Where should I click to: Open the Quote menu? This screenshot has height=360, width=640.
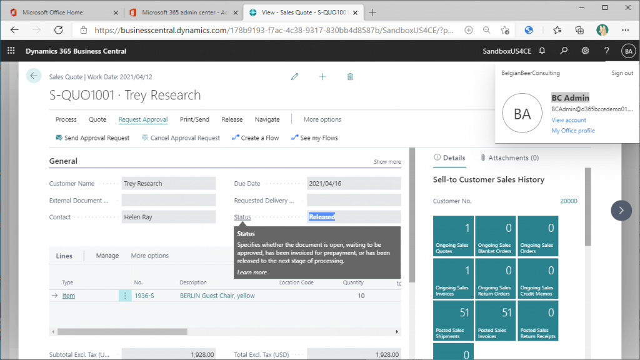97,119
